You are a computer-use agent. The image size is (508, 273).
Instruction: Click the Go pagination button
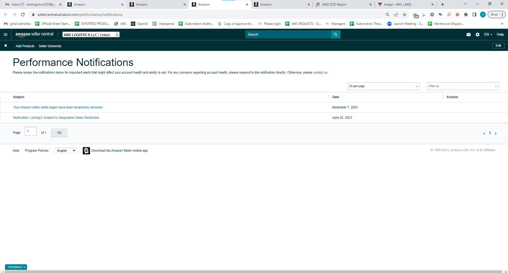point(59,133)
